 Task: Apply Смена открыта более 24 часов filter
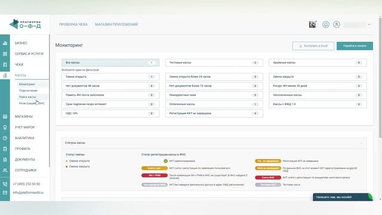[x=214, y=77]
